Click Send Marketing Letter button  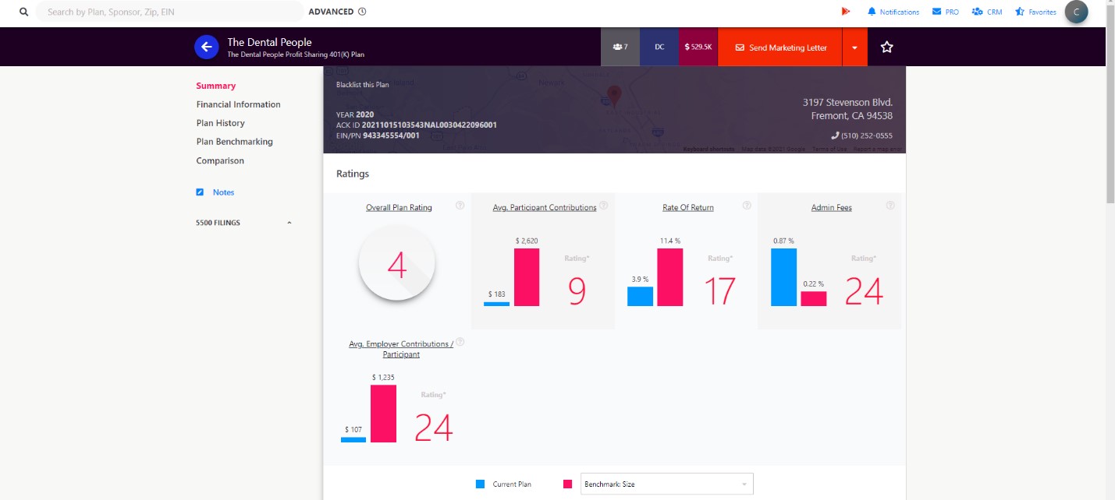click(x=779, y=48)
